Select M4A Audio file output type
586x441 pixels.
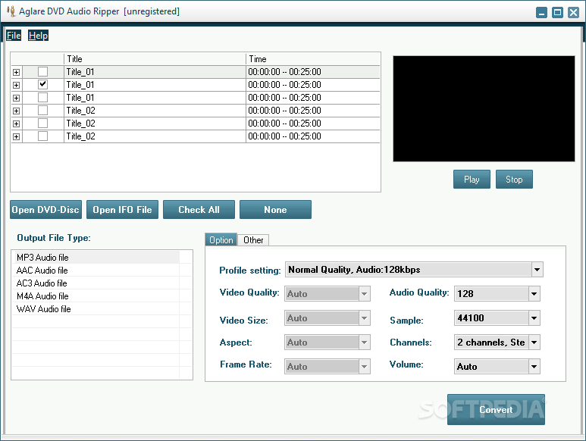96,296
